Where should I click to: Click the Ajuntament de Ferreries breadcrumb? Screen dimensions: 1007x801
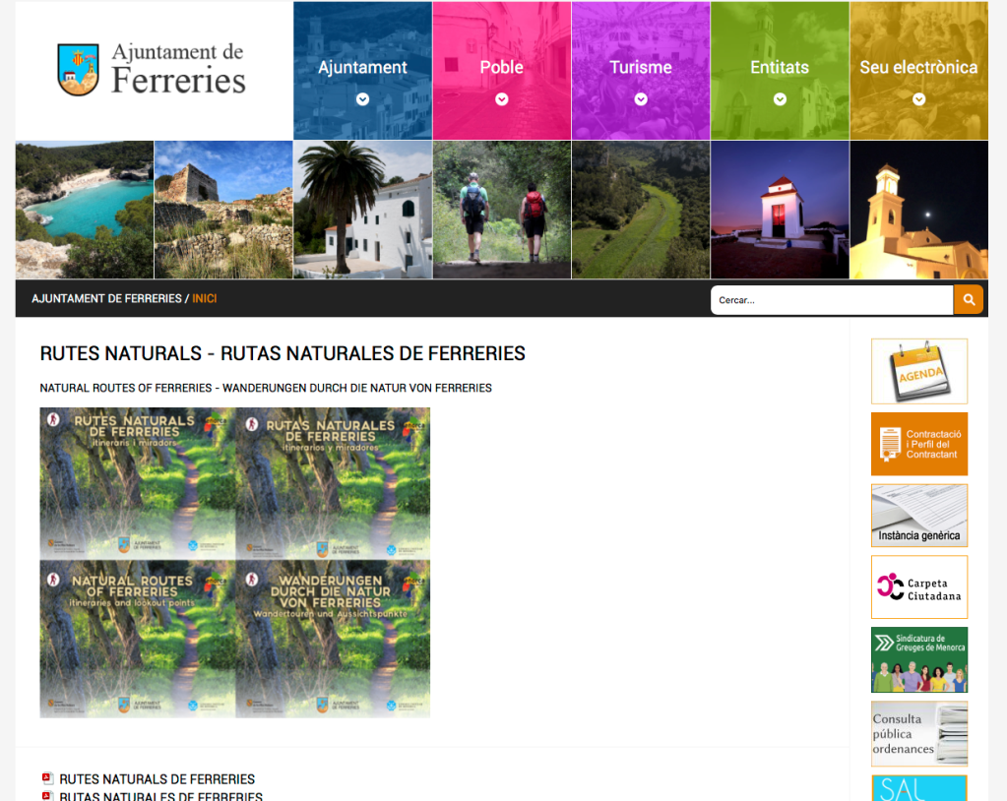coord(106,298)
